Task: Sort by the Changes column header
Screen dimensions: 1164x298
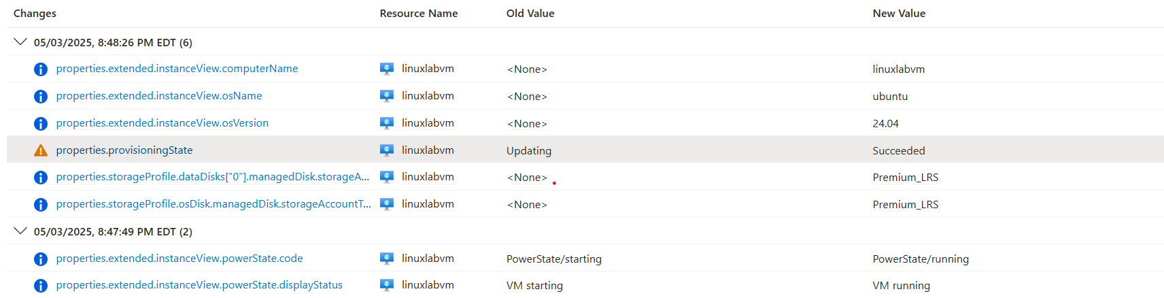Action: [35, 14]
